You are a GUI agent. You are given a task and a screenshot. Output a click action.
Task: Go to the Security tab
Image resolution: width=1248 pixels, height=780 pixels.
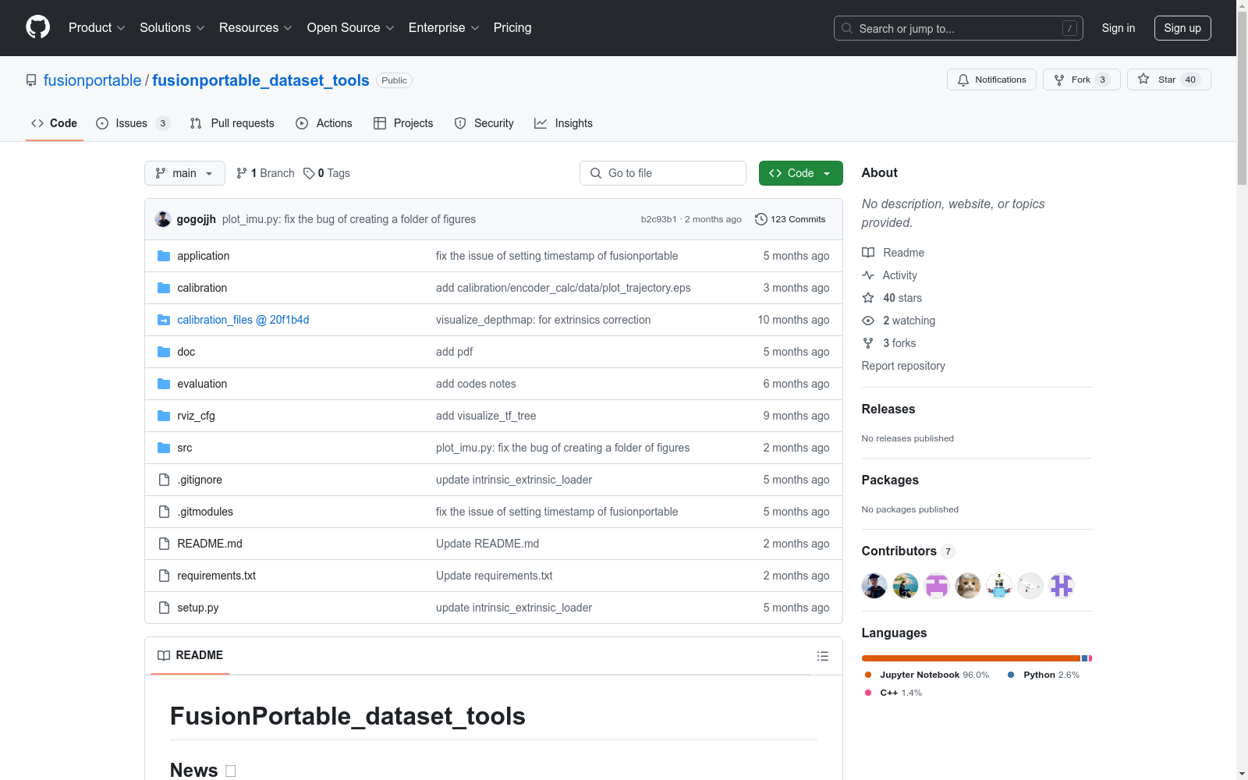point(484,123)
